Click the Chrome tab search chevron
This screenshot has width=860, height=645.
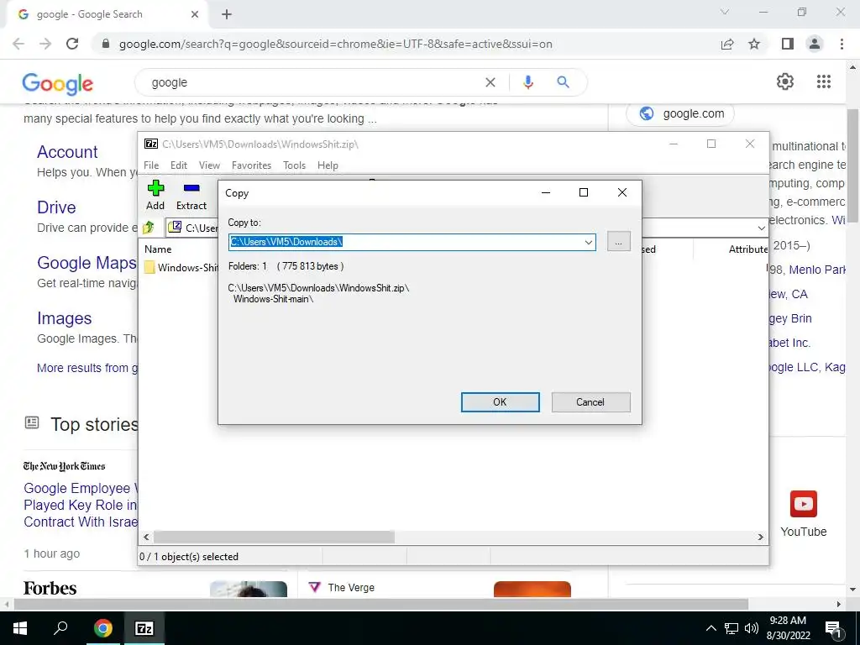(724, 12)
